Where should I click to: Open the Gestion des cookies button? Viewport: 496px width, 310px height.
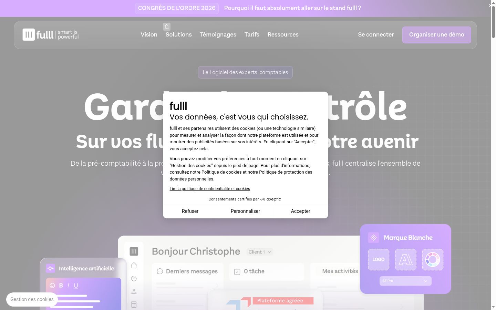pyautogui.click(x=32, y=299)
